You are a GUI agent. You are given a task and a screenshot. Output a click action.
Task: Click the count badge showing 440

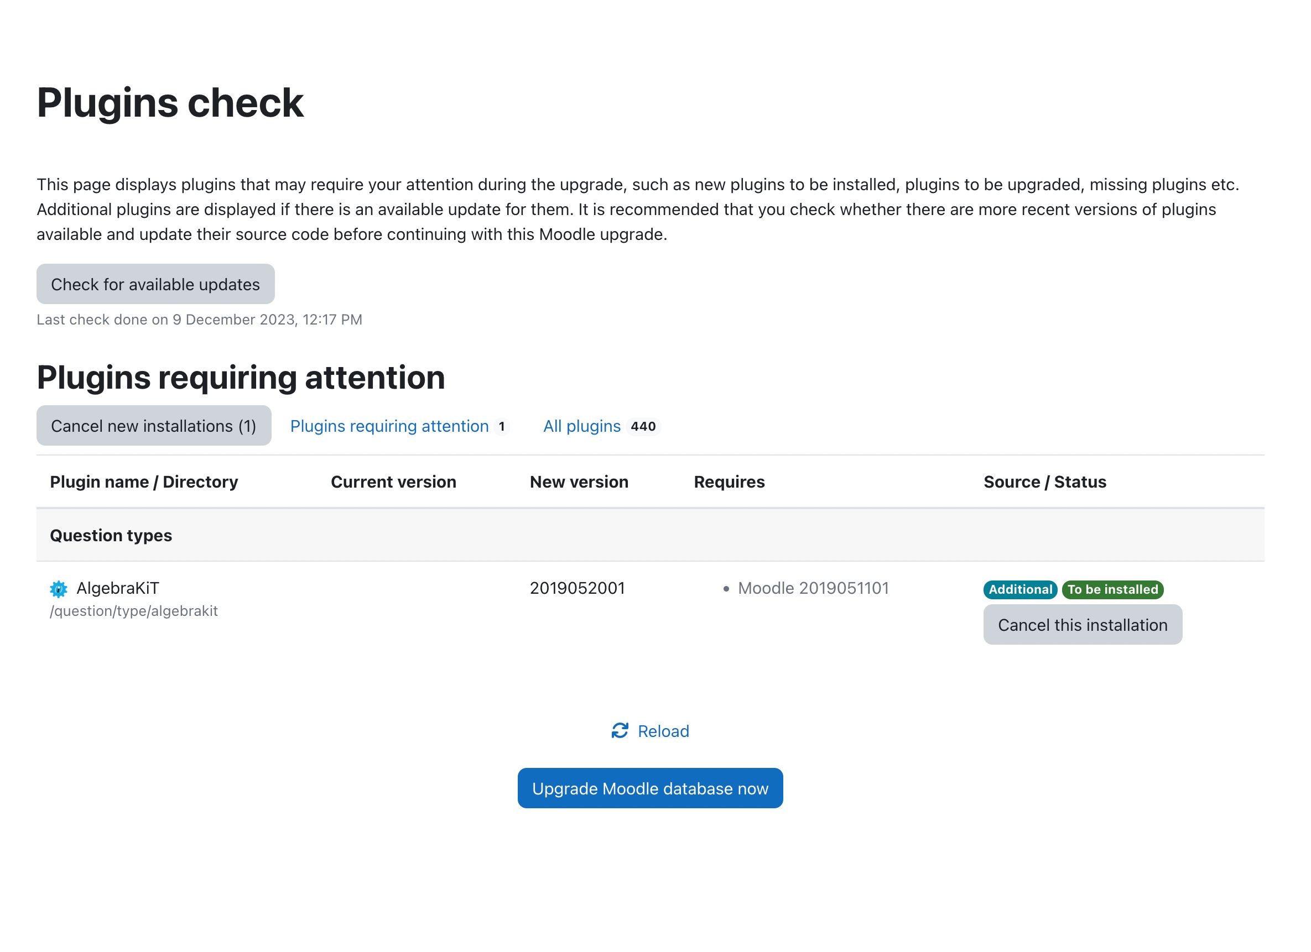coord(643,426)
